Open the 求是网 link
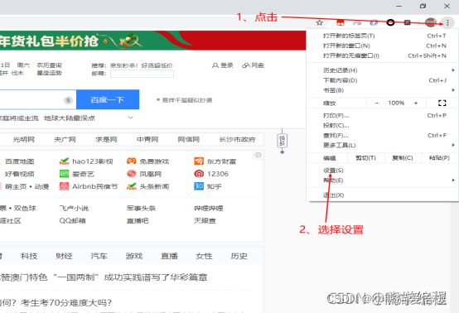Screen dimensions: 459x313 (106, 140)
